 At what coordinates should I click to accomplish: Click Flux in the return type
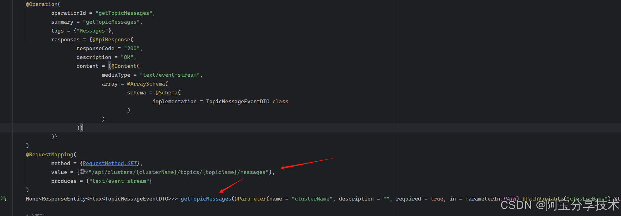tap(95, 199)
